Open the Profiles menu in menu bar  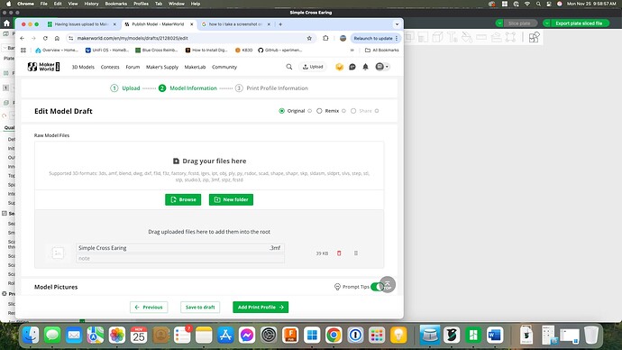(141, 4)
